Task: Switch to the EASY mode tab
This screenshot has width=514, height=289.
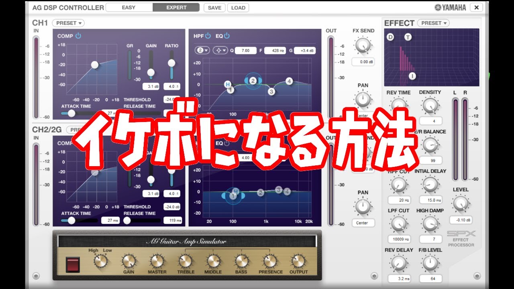Action: 129,7
